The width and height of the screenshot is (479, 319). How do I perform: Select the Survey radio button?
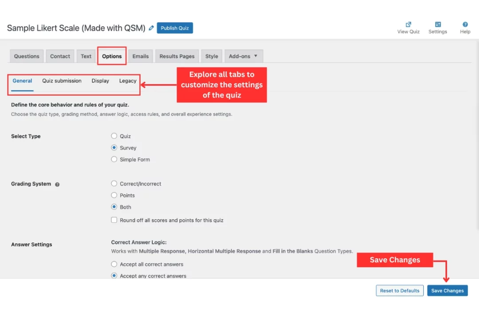(114, 148)
